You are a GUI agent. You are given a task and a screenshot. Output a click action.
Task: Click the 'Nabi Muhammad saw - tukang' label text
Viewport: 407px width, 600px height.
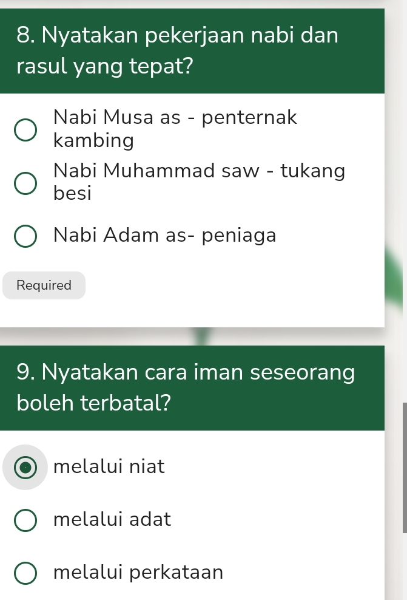(x=199, y=171)
